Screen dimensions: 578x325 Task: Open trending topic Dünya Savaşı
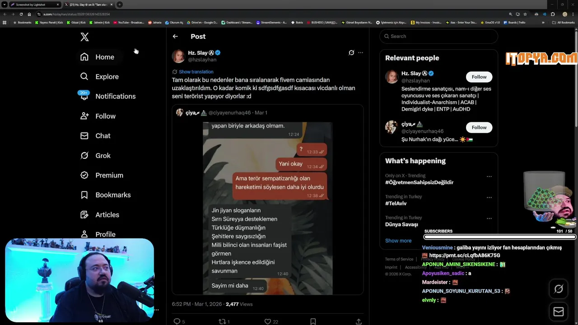(401, 224)
